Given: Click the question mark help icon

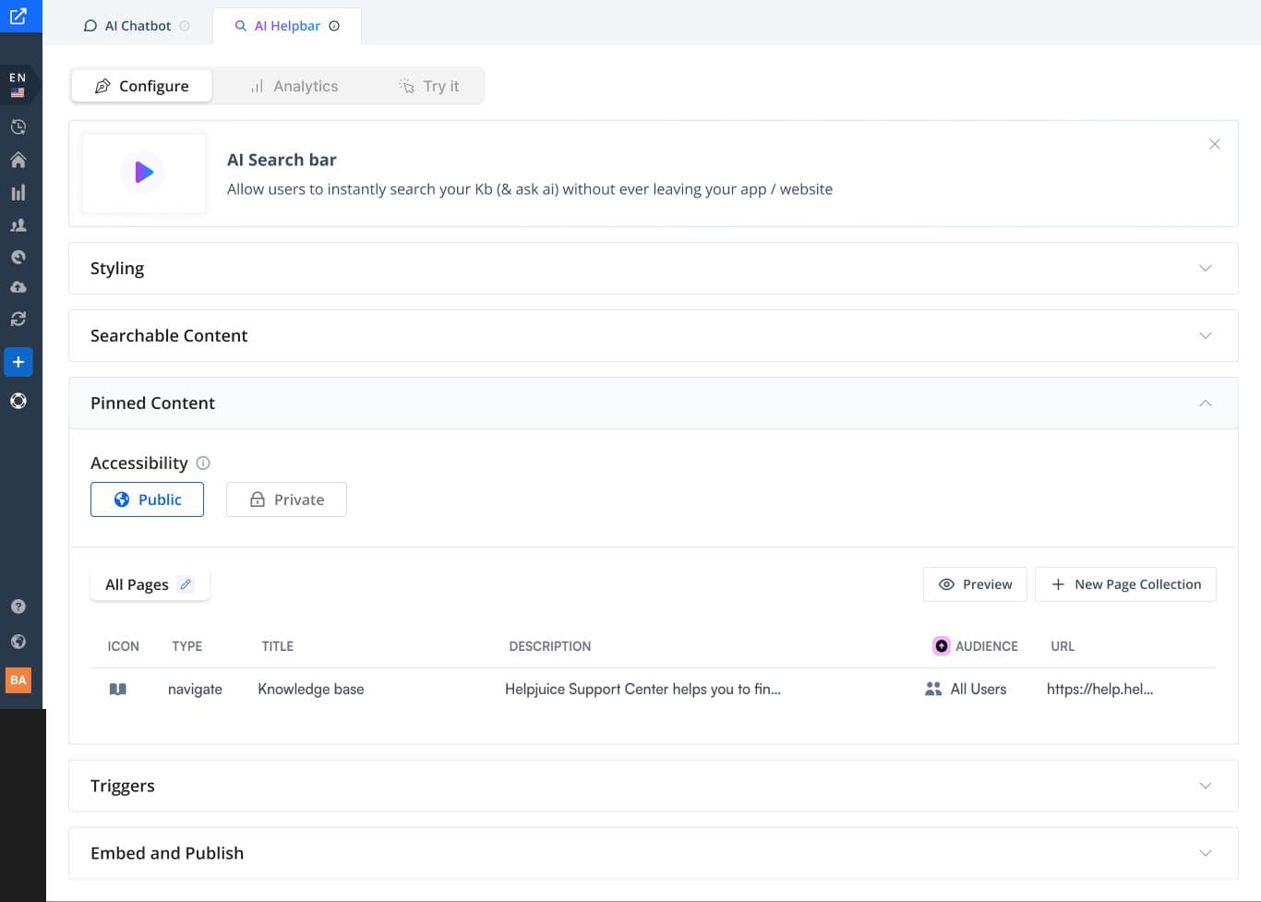Looking at the screenshot, I should coord(18,607).
